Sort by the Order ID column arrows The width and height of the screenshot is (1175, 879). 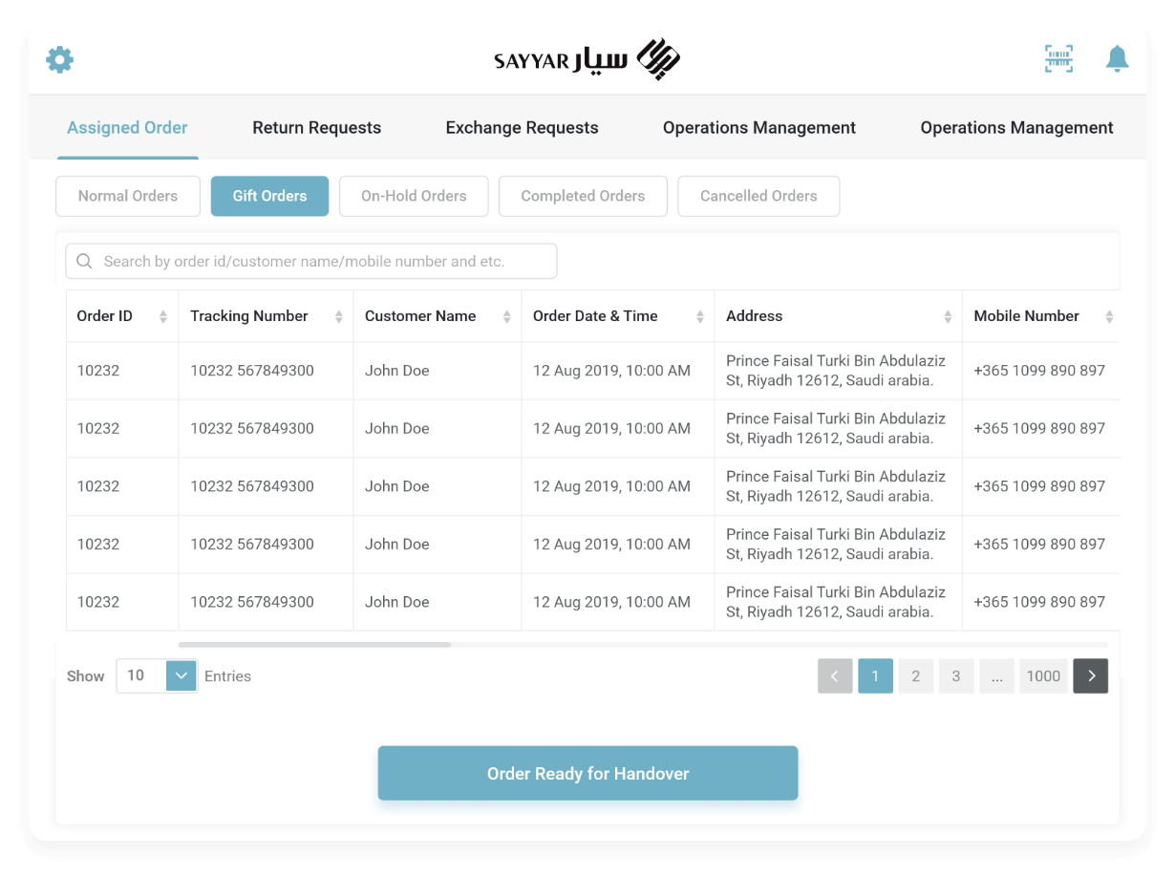[x=162, y=316]
